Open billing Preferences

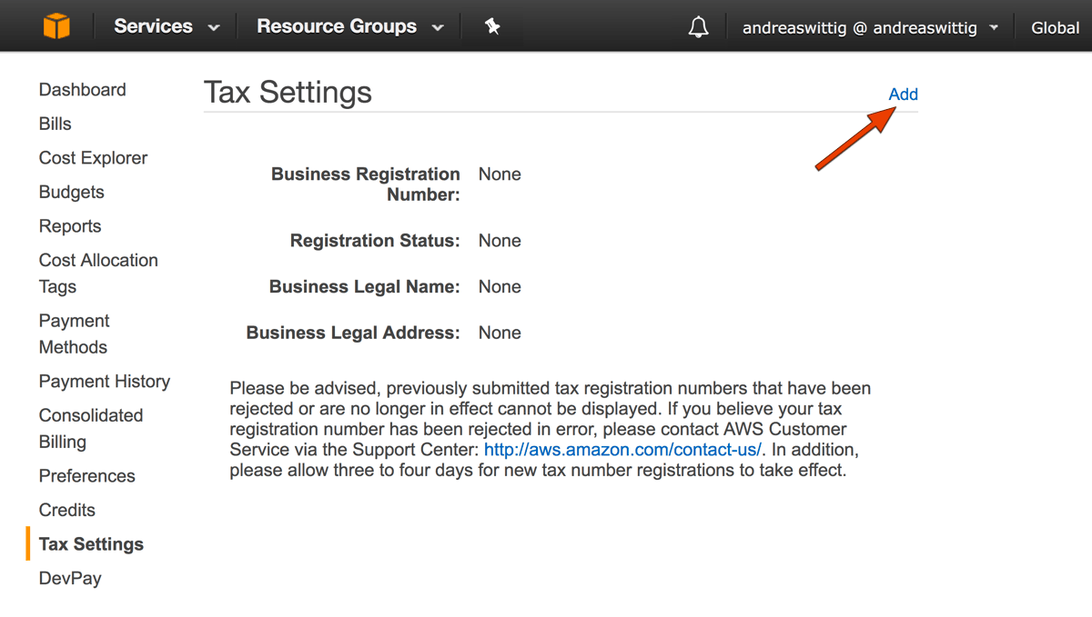[x=87, y=476]
